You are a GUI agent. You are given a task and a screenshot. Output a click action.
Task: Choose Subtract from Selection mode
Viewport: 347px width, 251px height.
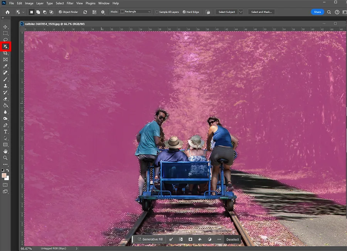[x=45, y=12]
